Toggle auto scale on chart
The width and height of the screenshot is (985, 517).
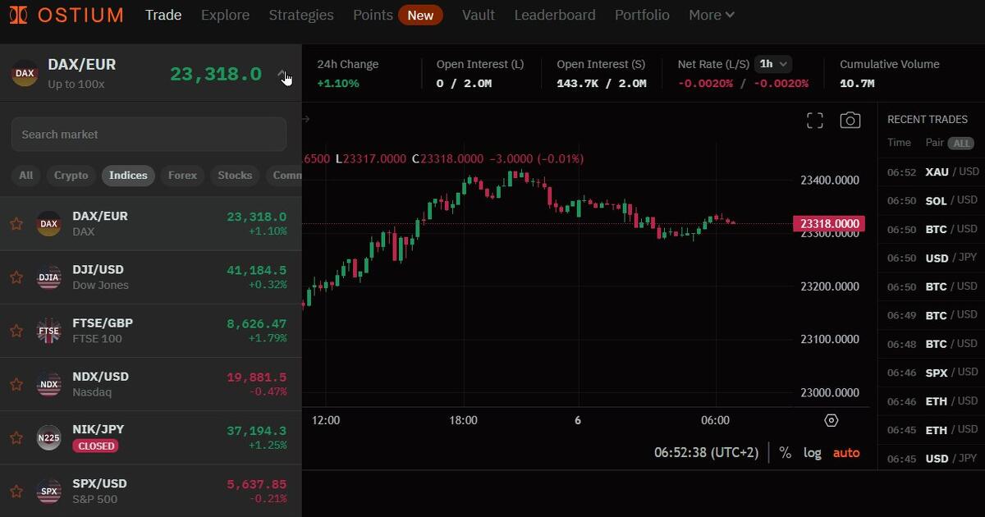tap(846, 452)
